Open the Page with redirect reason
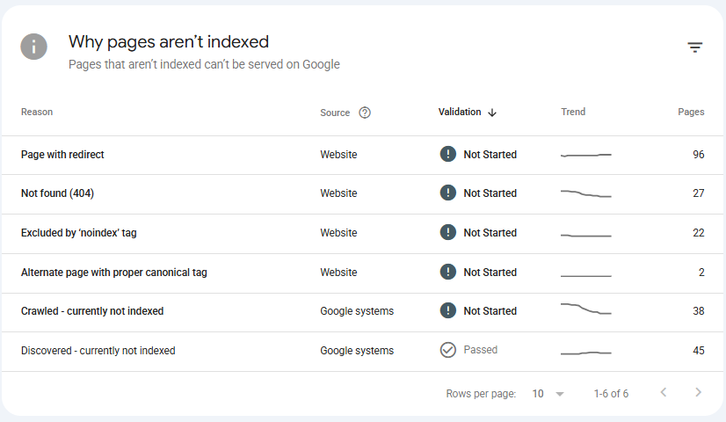Image resolution: width=726 pixels, height=422 pixels. [62, 155]
